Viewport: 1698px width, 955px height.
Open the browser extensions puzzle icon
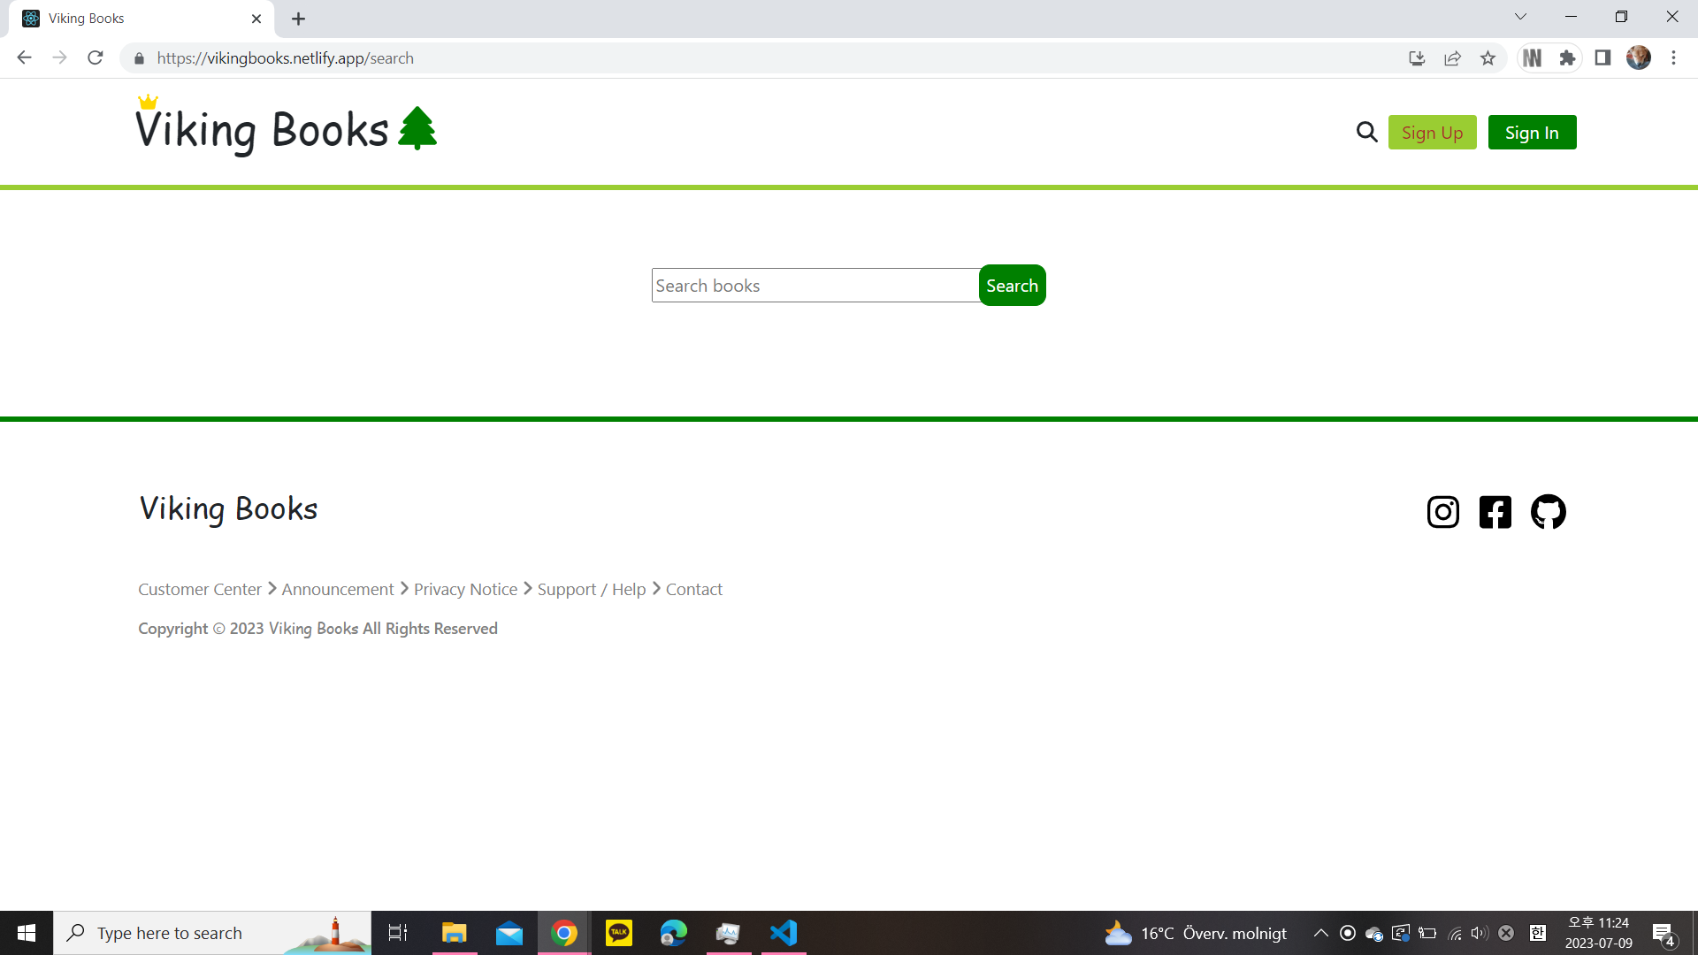tap(1567, 58)
